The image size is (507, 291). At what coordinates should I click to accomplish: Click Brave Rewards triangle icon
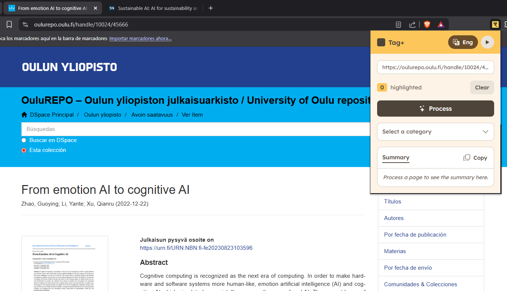pos(441,25)
